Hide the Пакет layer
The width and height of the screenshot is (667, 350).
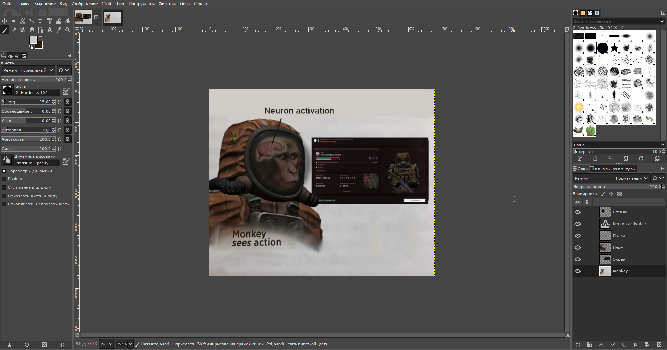[578, 247]
